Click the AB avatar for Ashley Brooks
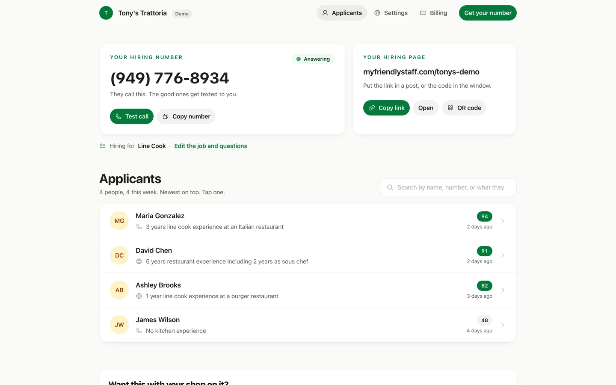 119,290
